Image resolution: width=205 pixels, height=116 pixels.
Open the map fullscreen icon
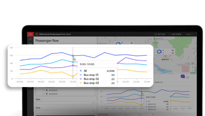tap(193, 64)
